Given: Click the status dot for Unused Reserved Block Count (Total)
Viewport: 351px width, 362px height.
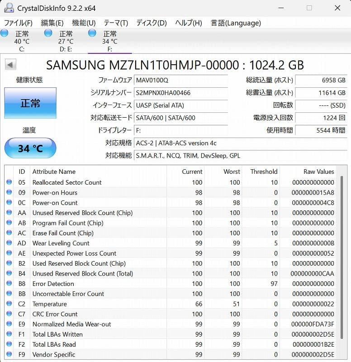Looking at the screenshot, I should [x=9, y=273].
